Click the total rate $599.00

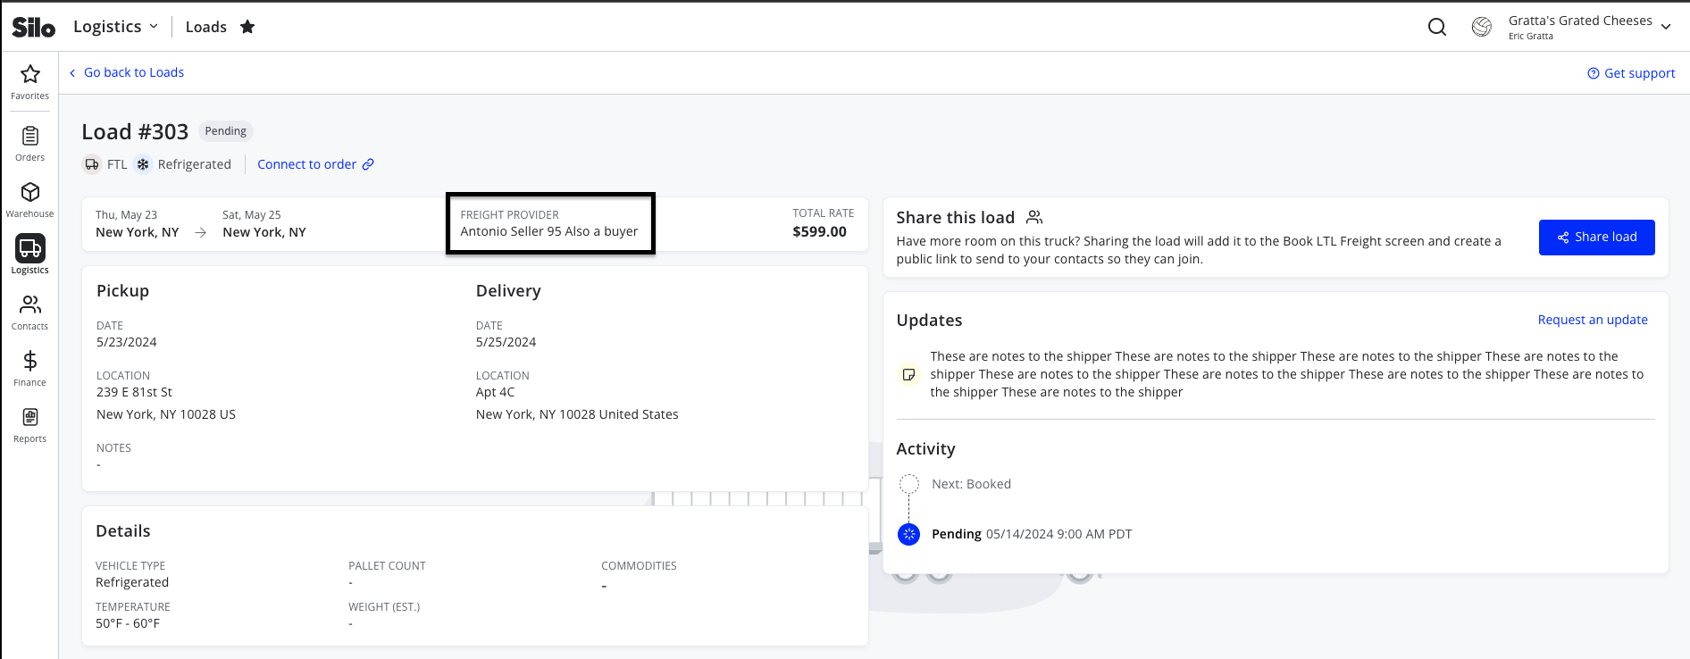(819, 231)
